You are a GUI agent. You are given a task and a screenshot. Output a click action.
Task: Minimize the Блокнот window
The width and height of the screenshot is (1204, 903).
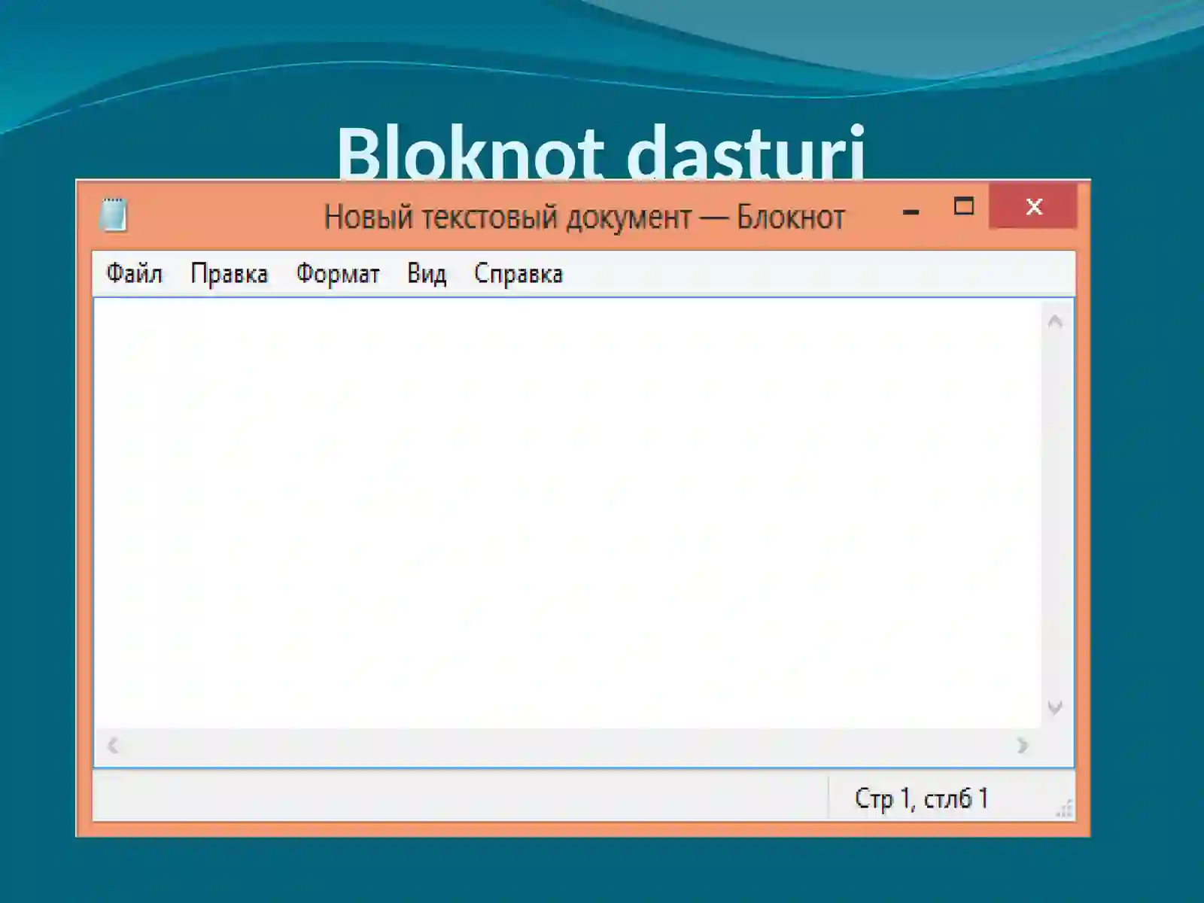point(911,212)
